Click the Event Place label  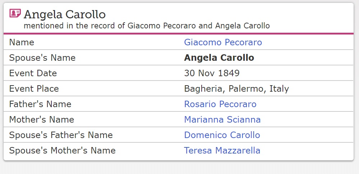34,89
